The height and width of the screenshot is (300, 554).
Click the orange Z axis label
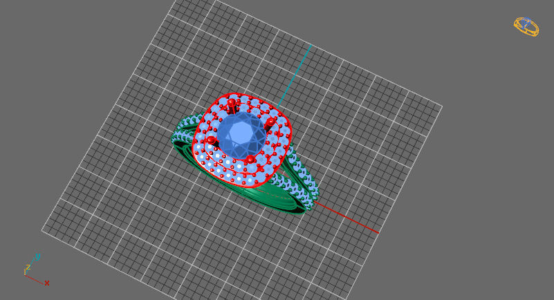(28, 268)
